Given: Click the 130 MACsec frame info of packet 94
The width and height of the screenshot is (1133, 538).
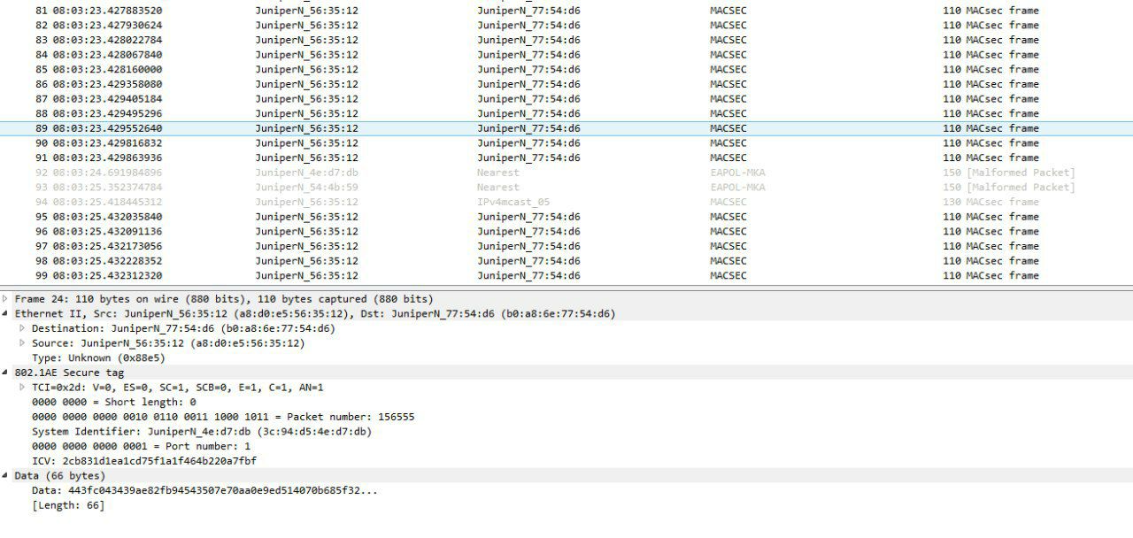Looking at the screenshot, I should coord(990,202).
